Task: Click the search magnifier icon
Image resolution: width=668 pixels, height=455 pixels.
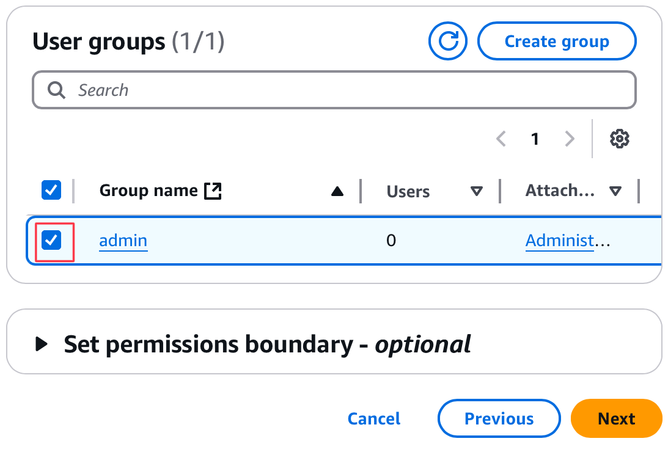Action: (57, 90)
